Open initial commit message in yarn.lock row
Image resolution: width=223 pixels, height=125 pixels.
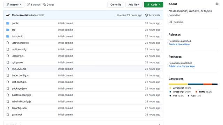pos(66,115)
